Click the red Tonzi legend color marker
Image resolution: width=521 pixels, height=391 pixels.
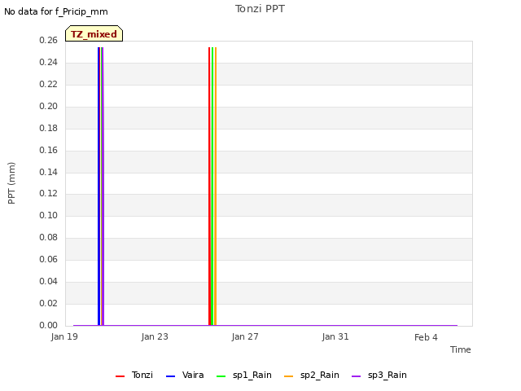click(x=120, y=376)
